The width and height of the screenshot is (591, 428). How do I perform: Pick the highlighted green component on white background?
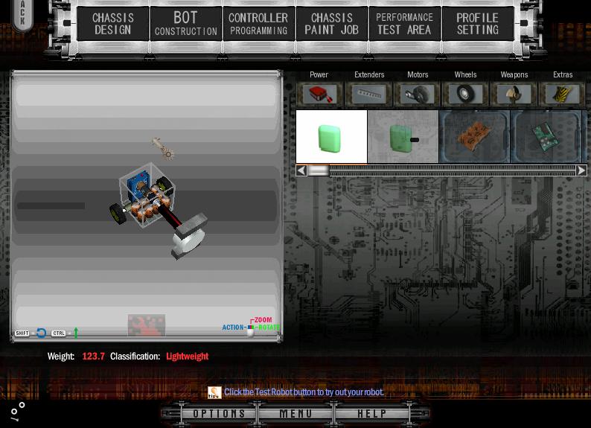click(331, 137)
